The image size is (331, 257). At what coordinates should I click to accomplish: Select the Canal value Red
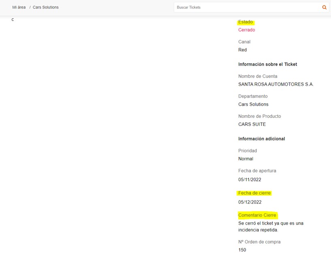click(242, 50)
